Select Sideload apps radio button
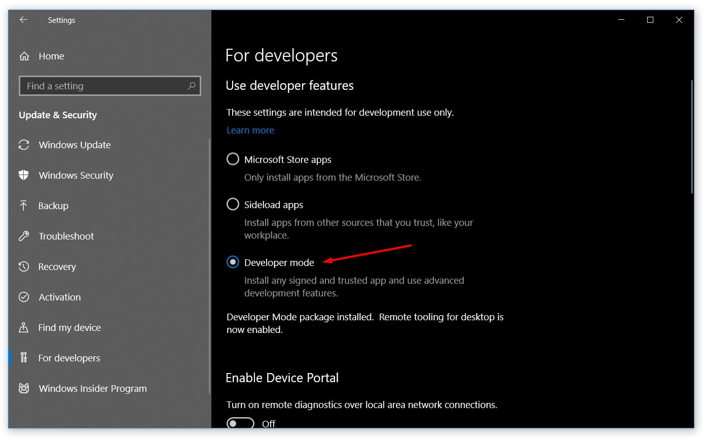This screenshot has width=702, height=438. pos(233,205)
